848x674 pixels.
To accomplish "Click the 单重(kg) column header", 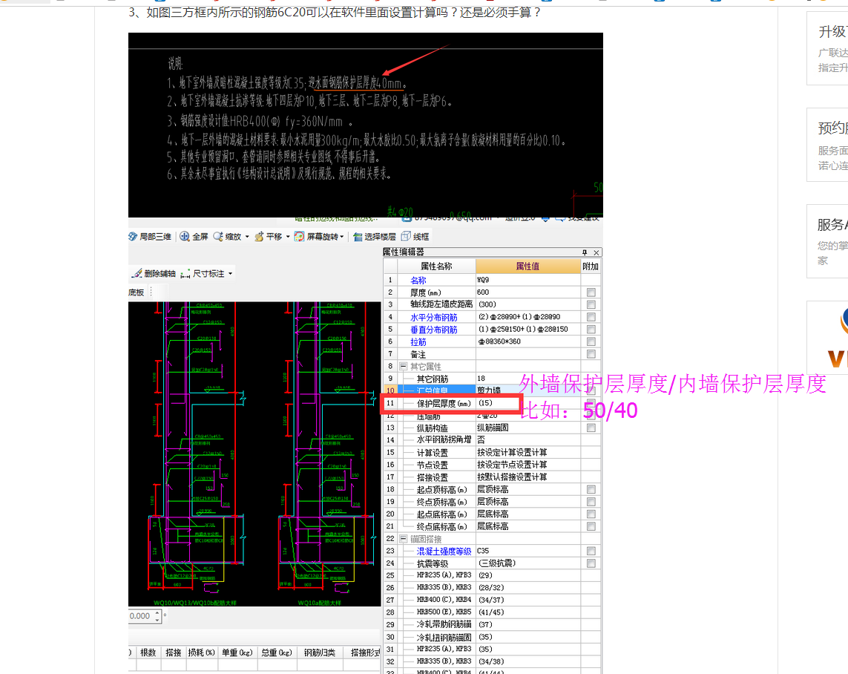I will (237, 652).
